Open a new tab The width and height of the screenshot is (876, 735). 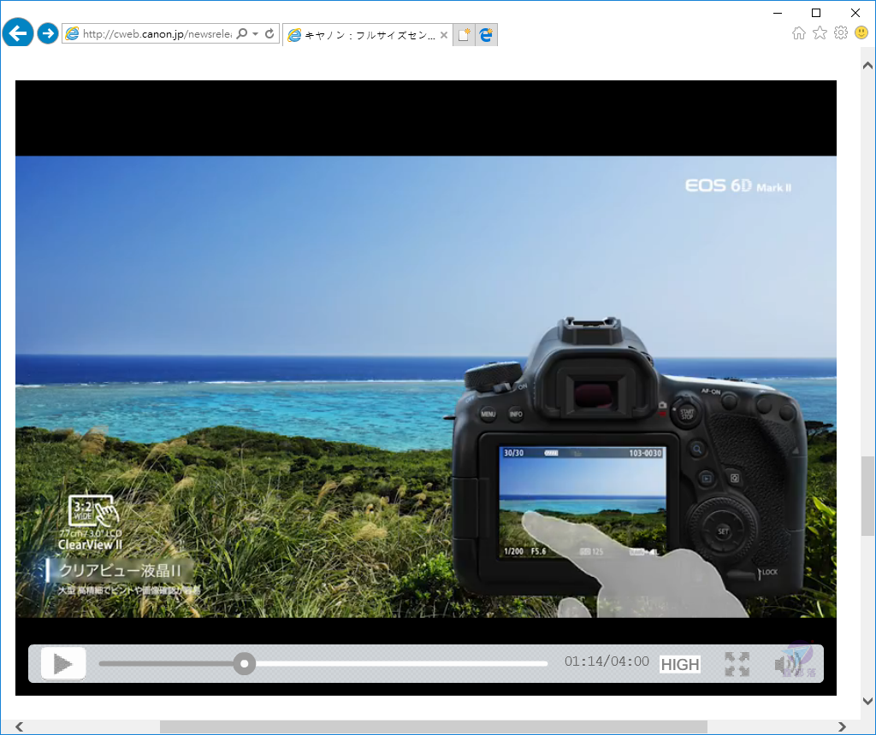pos(464,34)
